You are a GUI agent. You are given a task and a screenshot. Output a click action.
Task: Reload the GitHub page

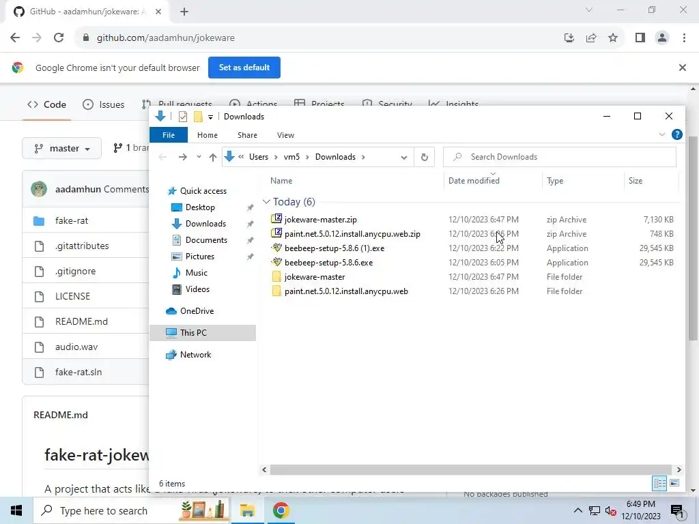tap(59, 38)
